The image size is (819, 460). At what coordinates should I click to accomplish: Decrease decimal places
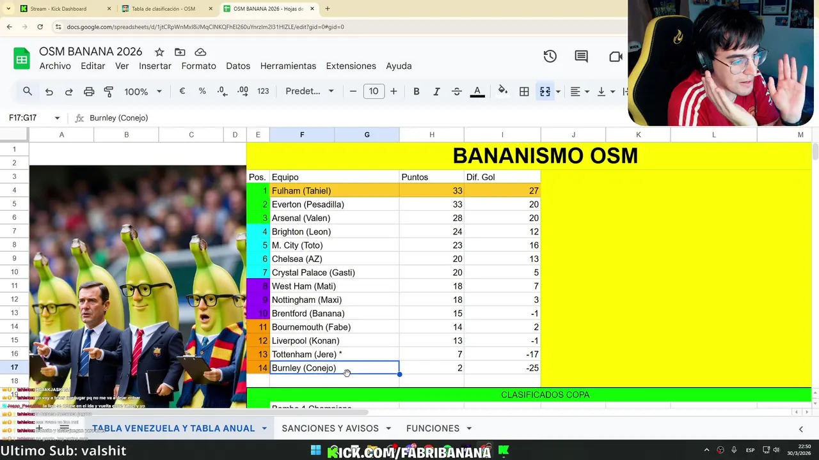[222, 91]
